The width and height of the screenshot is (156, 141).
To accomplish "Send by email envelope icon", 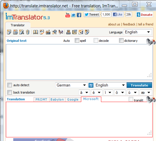I will pos(75,32).
